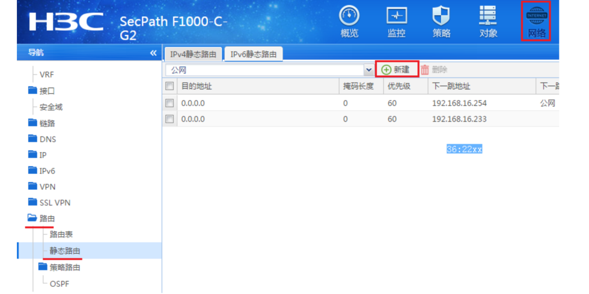
Task: Open OSPF in the navigation tree
Action: (60, 283)
